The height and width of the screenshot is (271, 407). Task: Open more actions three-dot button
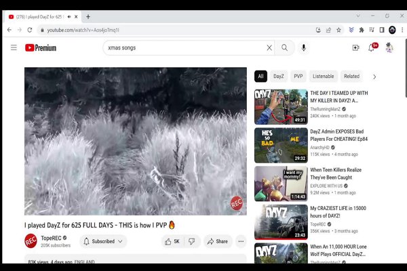[241, 241]
